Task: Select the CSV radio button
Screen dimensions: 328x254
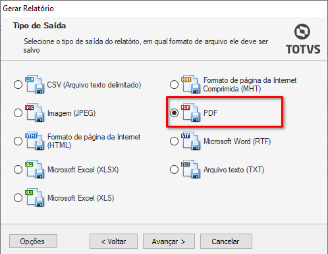Action: [18, 85]
